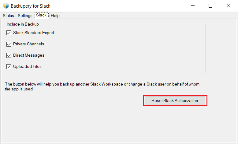Minimize the Backupery for Slack window
238x144 pixels.
coord(193,6)
